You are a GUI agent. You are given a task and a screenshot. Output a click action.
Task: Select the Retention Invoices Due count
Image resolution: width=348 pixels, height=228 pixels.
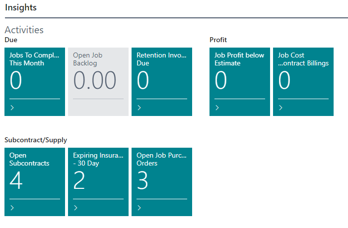[143, 81]
